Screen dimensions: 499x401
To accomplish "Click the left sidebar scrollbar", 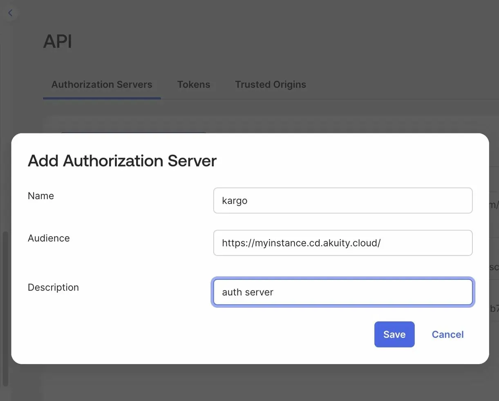I will click(x=5, y=309).
